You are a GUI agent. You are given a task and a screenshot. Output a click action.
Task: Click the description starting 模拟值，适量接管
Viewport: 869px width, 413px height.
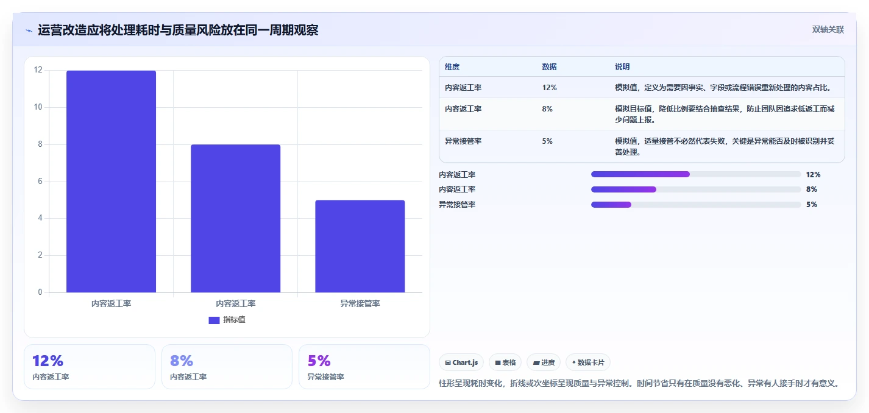(x=725, y=146)
